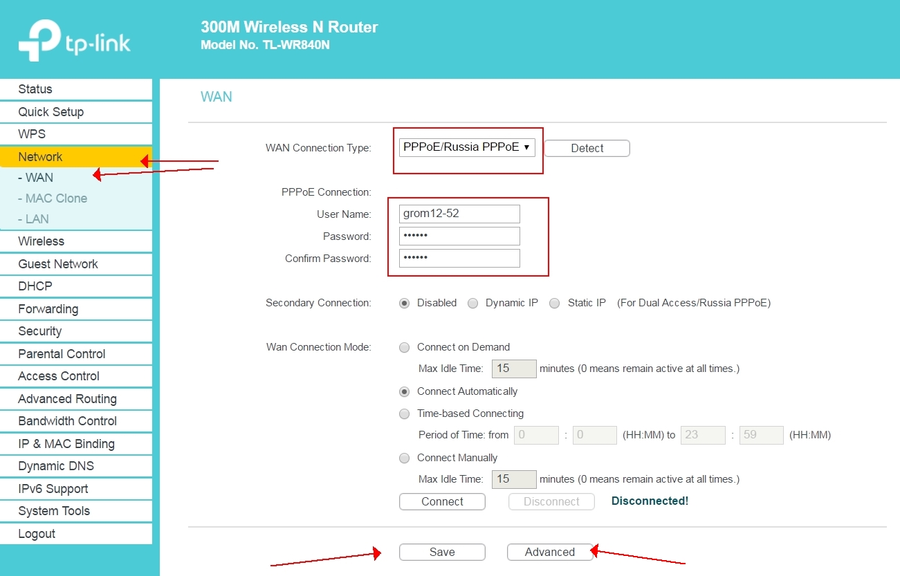Click the Disconnect button
This screenshot has height=576, width=900.
click(x=551, y=501)
